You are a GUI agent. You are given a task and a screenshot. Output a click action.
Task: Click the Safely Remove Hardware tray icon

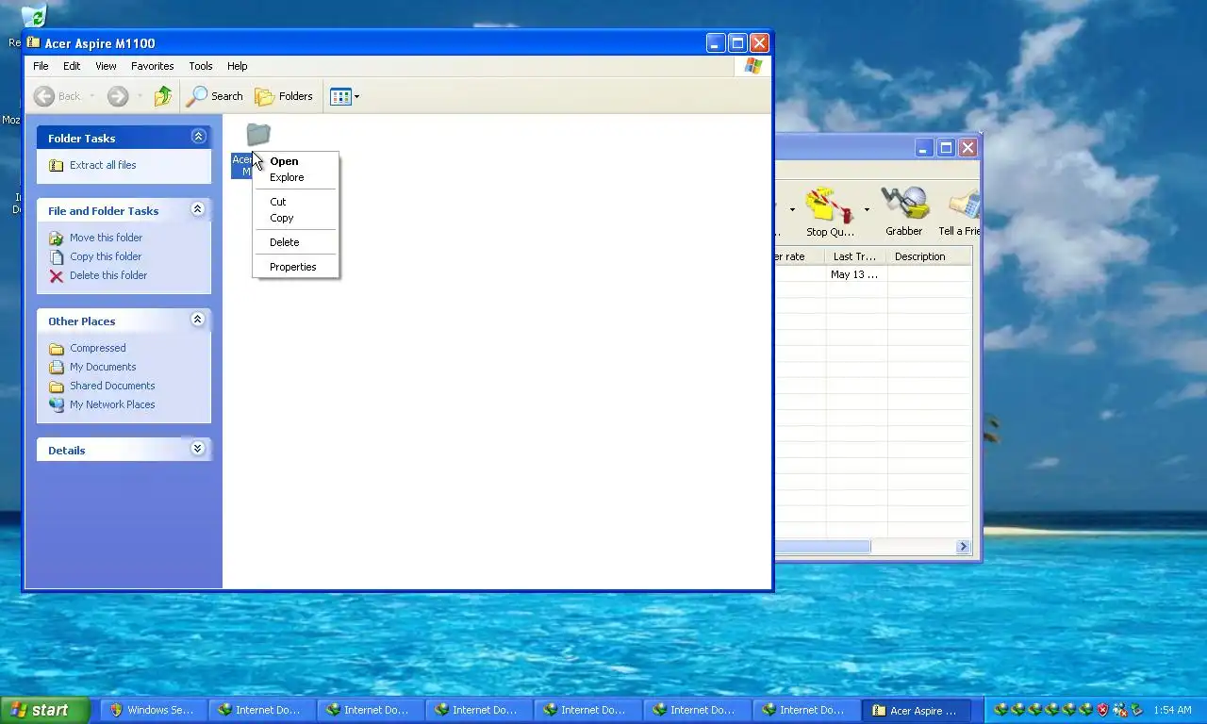(x=1137, y=710)
